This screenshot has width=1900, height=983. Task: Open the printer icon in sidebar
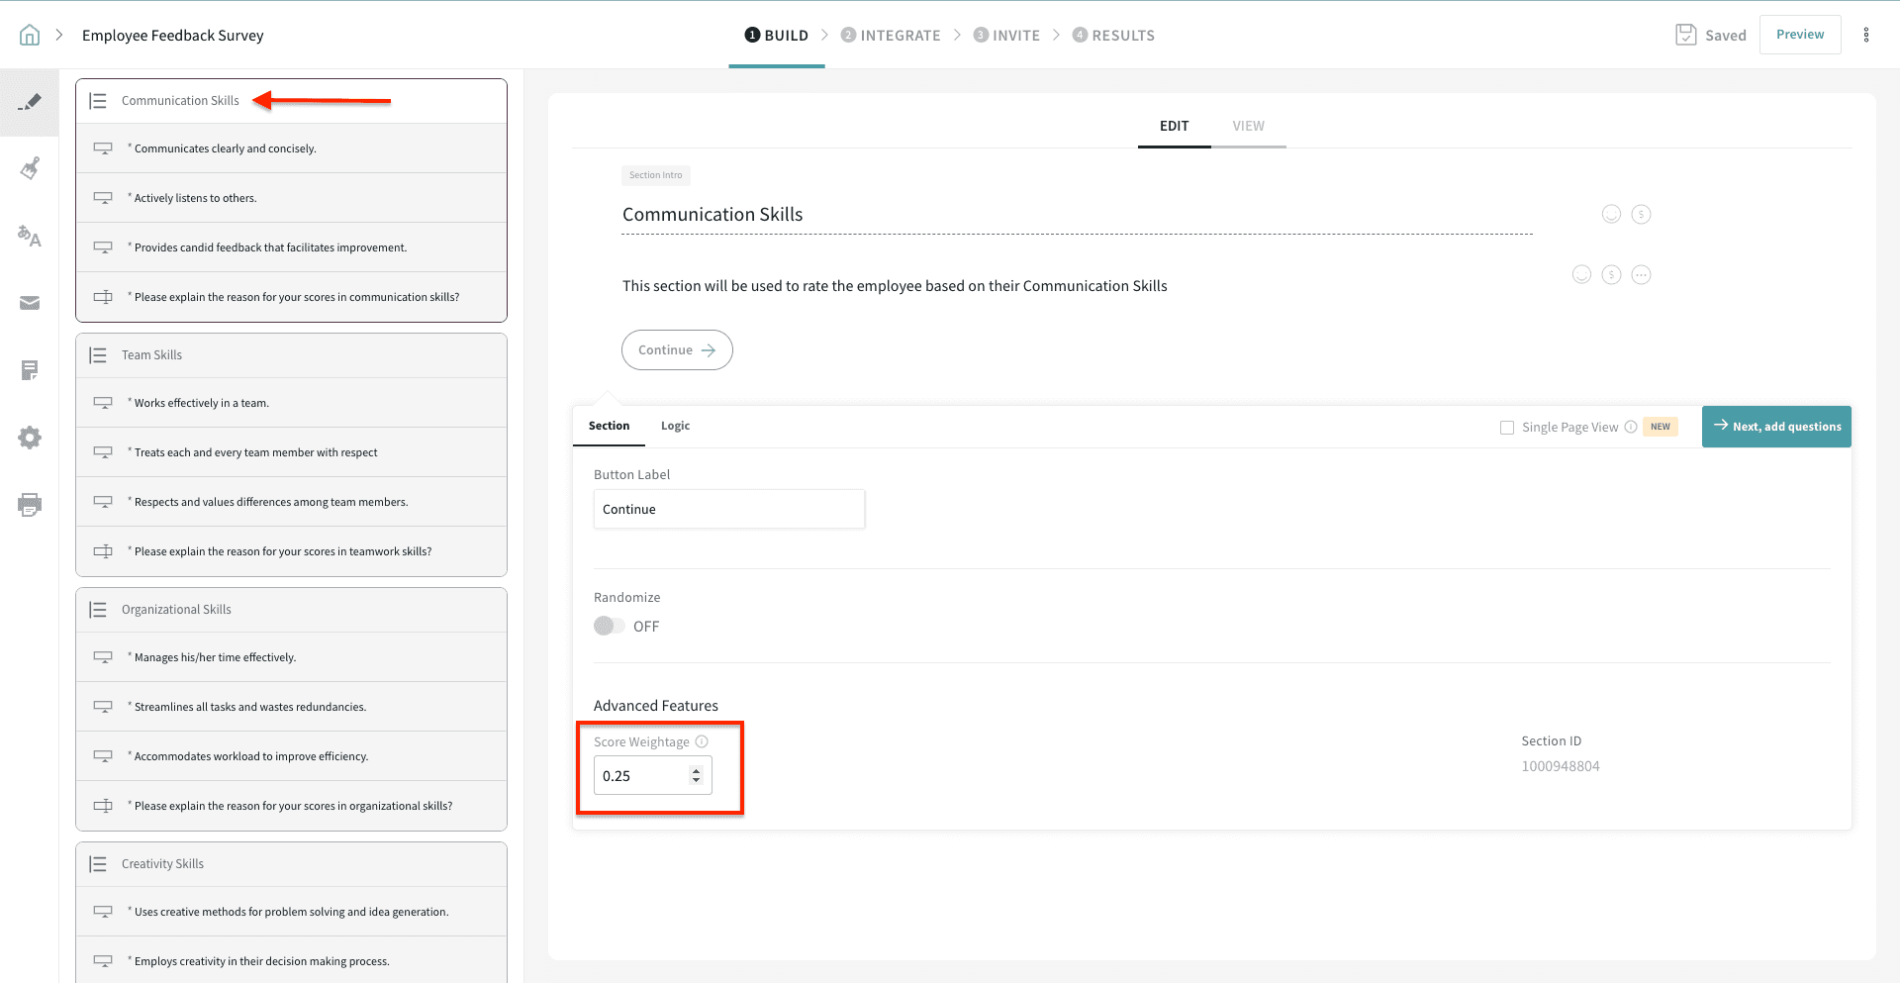[30, 505]
